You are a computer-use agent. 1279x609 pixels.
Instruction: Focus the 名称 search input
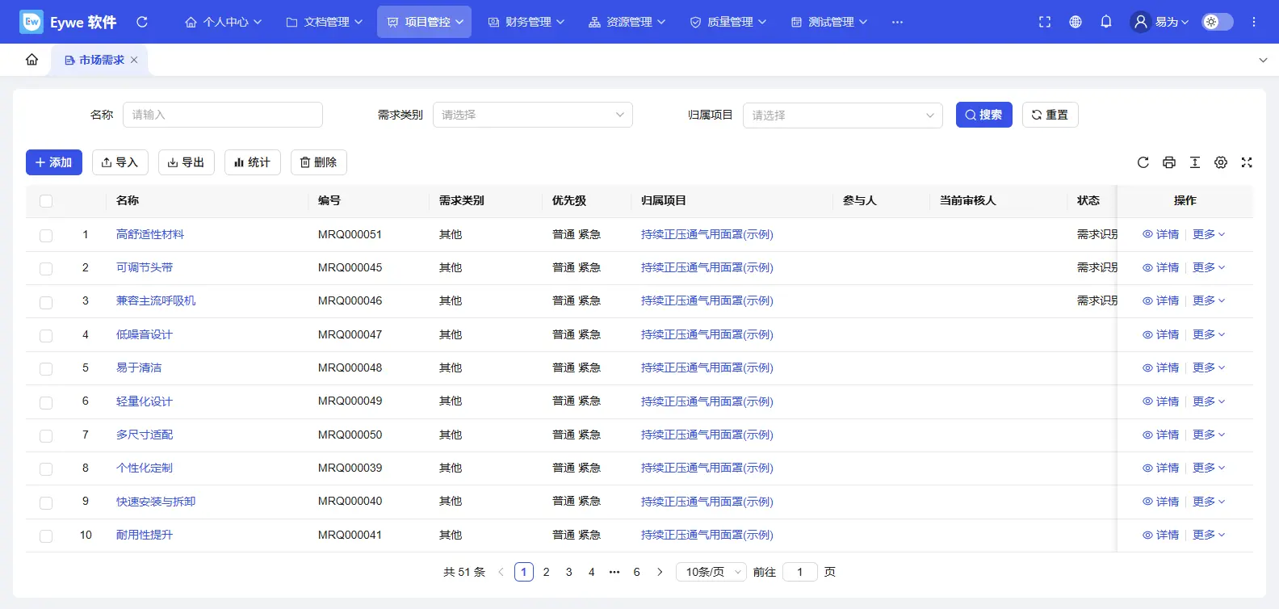coord(223,115)
